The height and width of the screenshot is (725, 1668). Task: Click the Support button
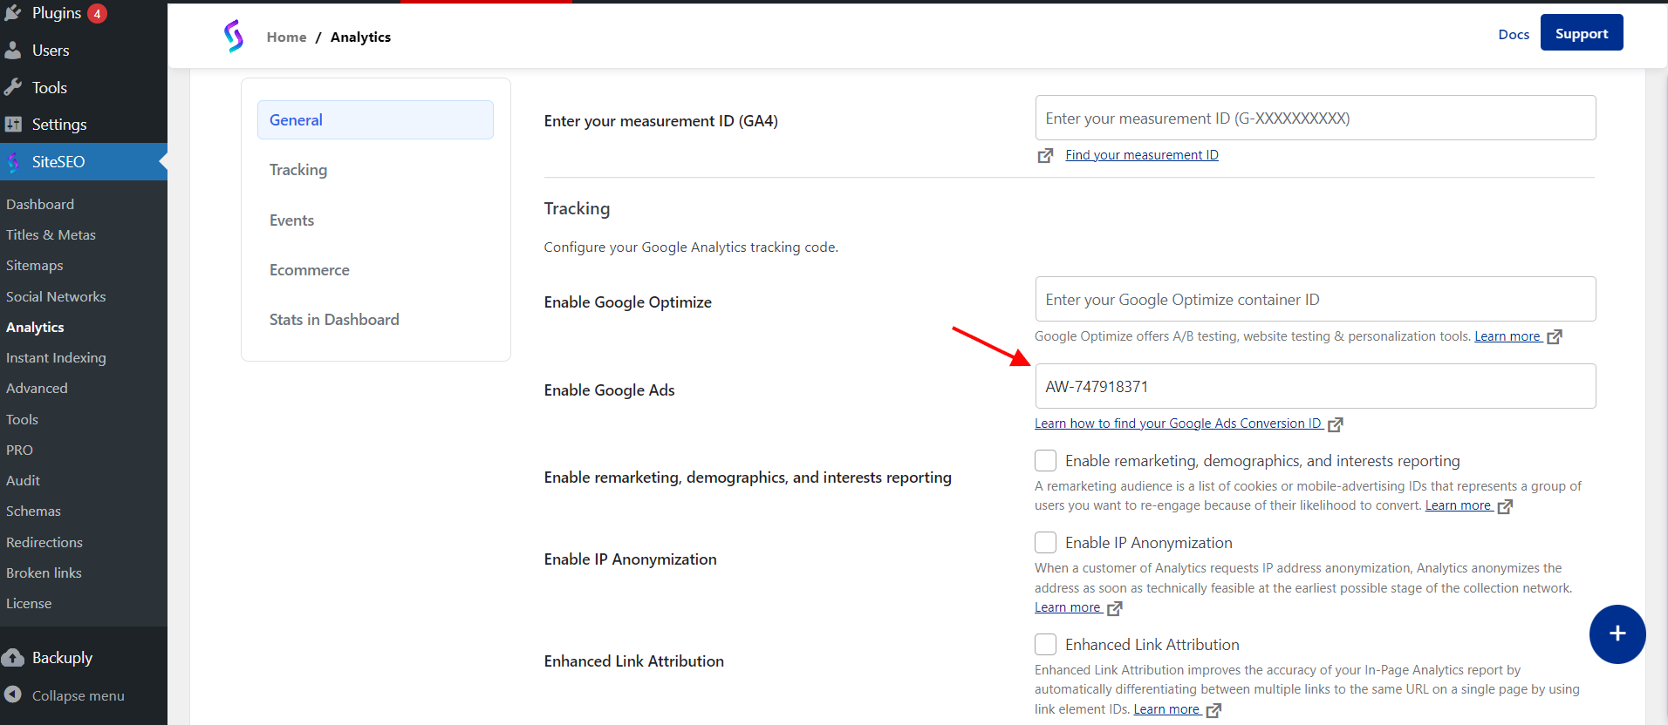[1582, 33]
